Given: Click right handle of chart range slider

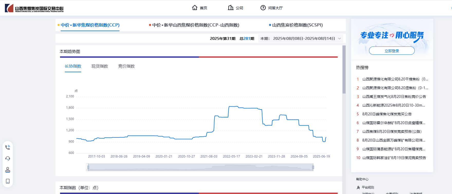Looking at the screenshot, I should (x=313, y=168).
